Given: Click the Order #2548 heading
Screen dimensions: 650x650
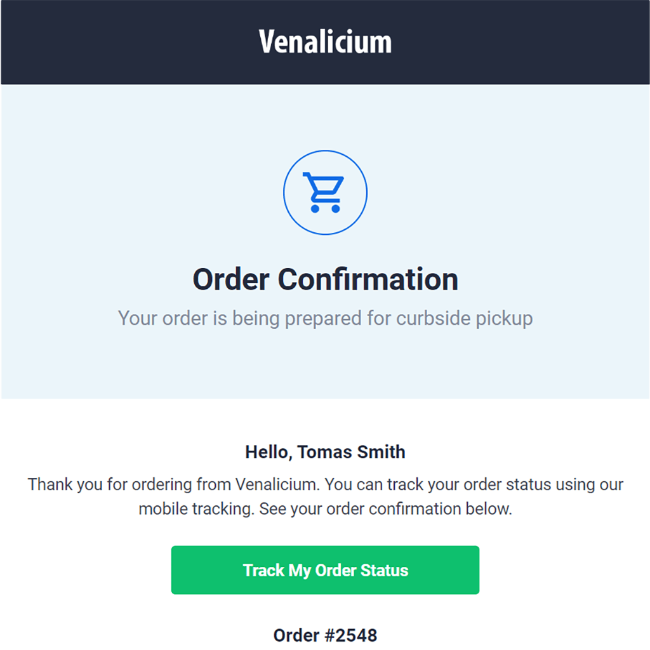Looking at the screenshot, I should (x=325, y=635).
